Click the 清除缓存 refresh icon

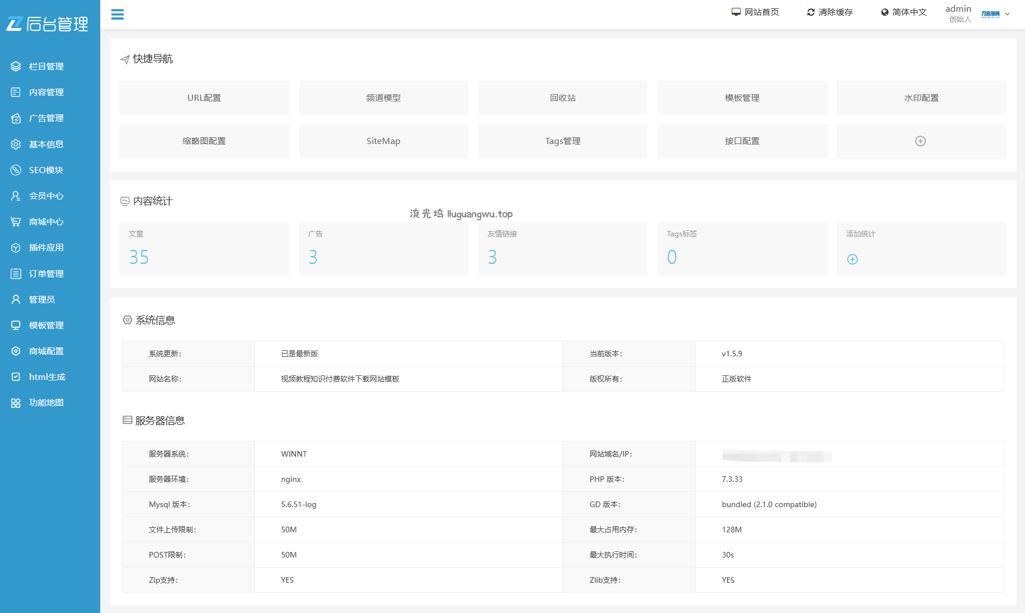(810, 12)
